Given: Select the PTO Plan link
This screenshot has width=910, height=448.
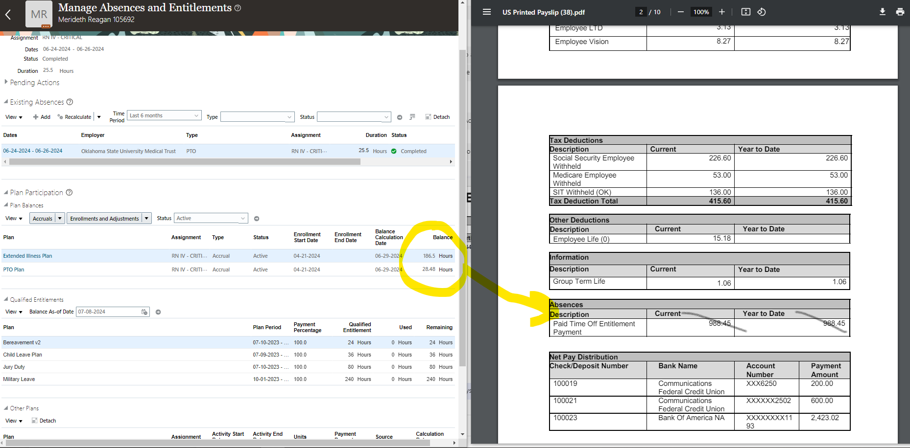Looking at the screenshot, I should 13,269.
